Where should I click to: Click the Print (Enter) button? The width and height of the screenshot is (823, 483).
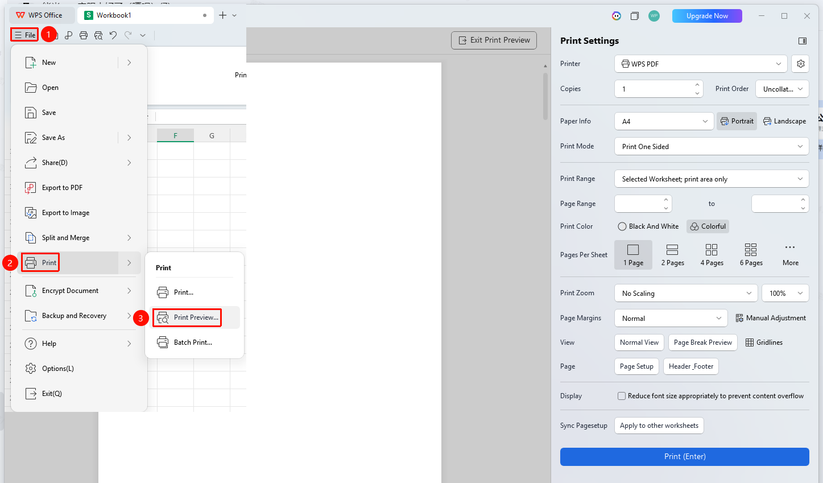684,457
